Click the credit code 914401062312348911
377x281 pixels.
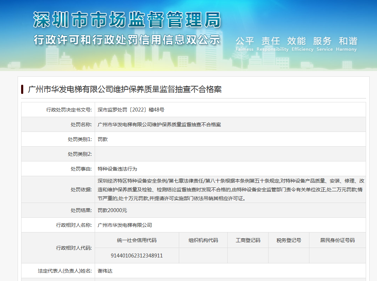click(137, 256)
